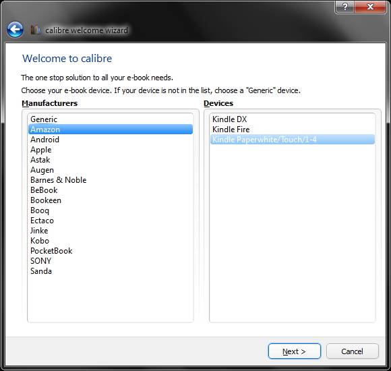Choose Android from Manufacturers
The width and height of the screenshot is (391, 371).
coord(111,140)
